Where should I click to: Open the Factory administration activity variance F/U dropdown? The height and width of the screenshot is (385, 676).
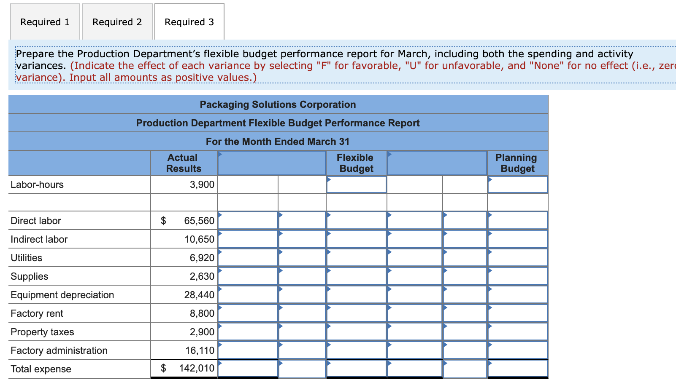coord(465,350)
